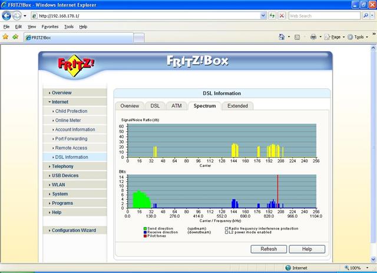Open the Home icon dropdown arrow
Image resolution: width=377 pixels, height=273 pixels.
pyautogui.click(x=289, y=37)
